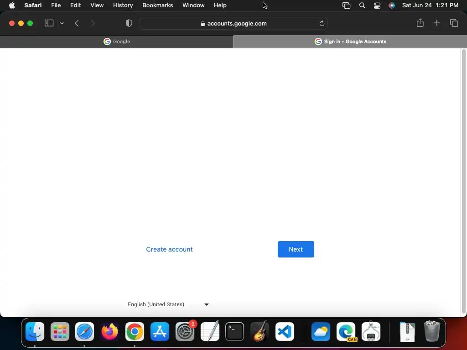
Task: Toggle Safari sidebar button
Action: click(49, 23)
